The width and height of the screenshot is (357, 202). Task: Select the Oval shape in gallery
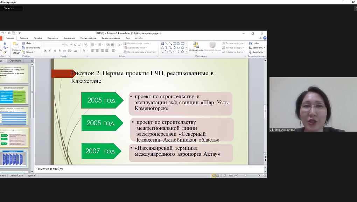pos(178,43)
